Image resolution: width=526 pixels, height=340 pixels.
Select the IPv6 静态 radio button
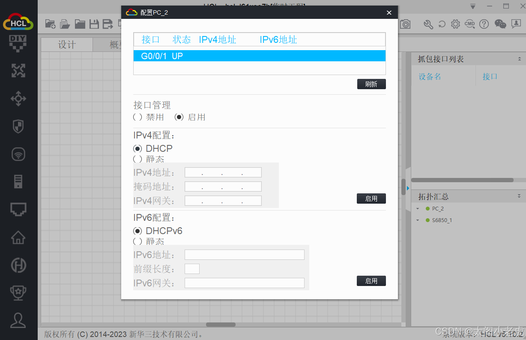(137, 241)
